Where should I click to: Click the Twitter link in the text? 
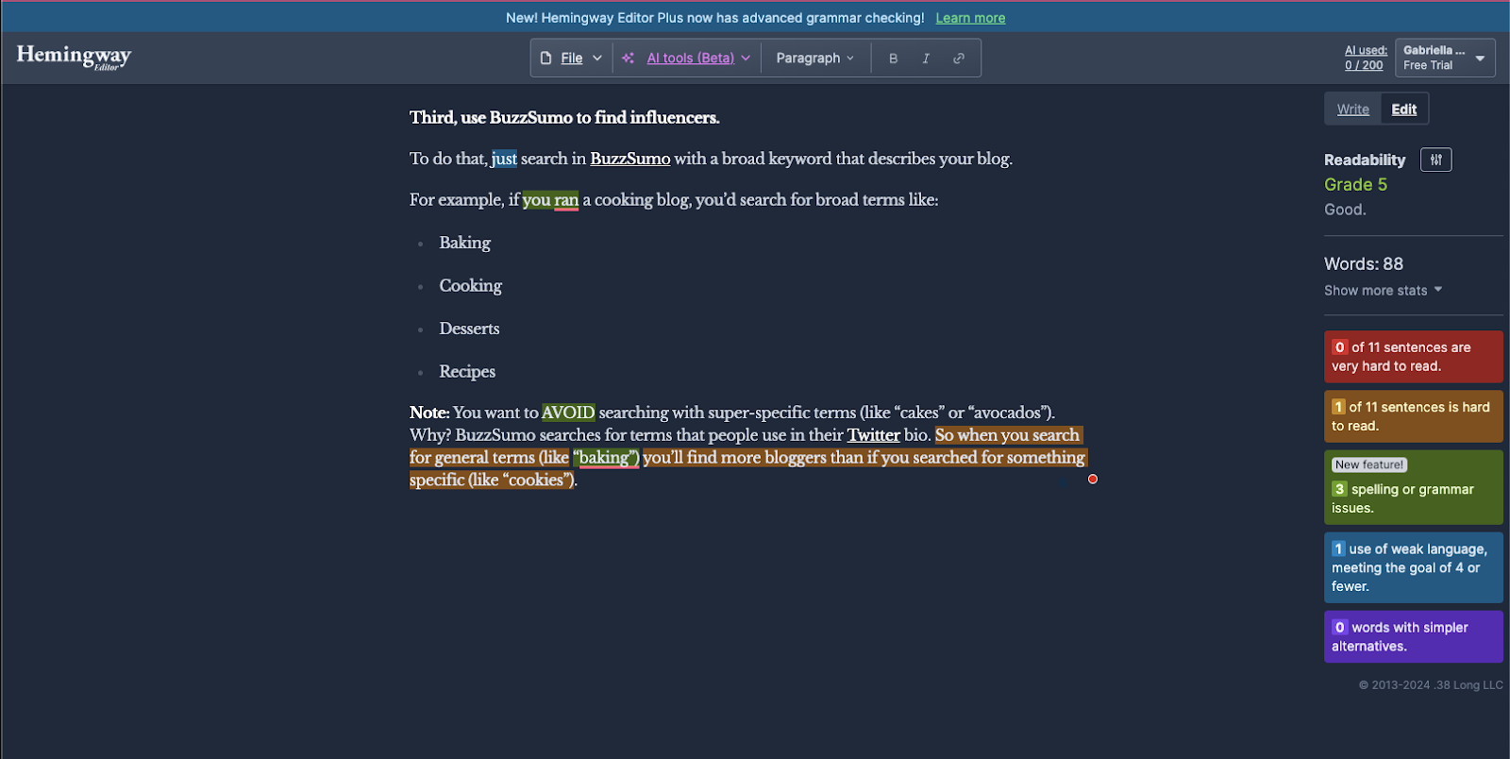click(873, 435)
